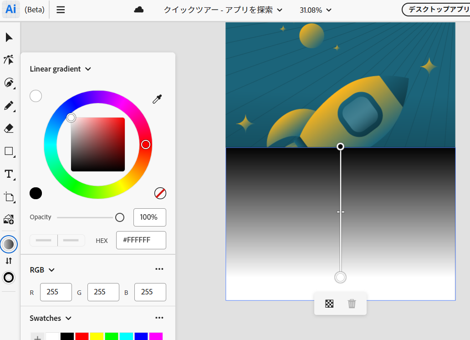Image resolution: width=470 pixels, height=340 pixels.
Task: Select the magenta swatch in Swatches
Action: click(x=156, y=336)
